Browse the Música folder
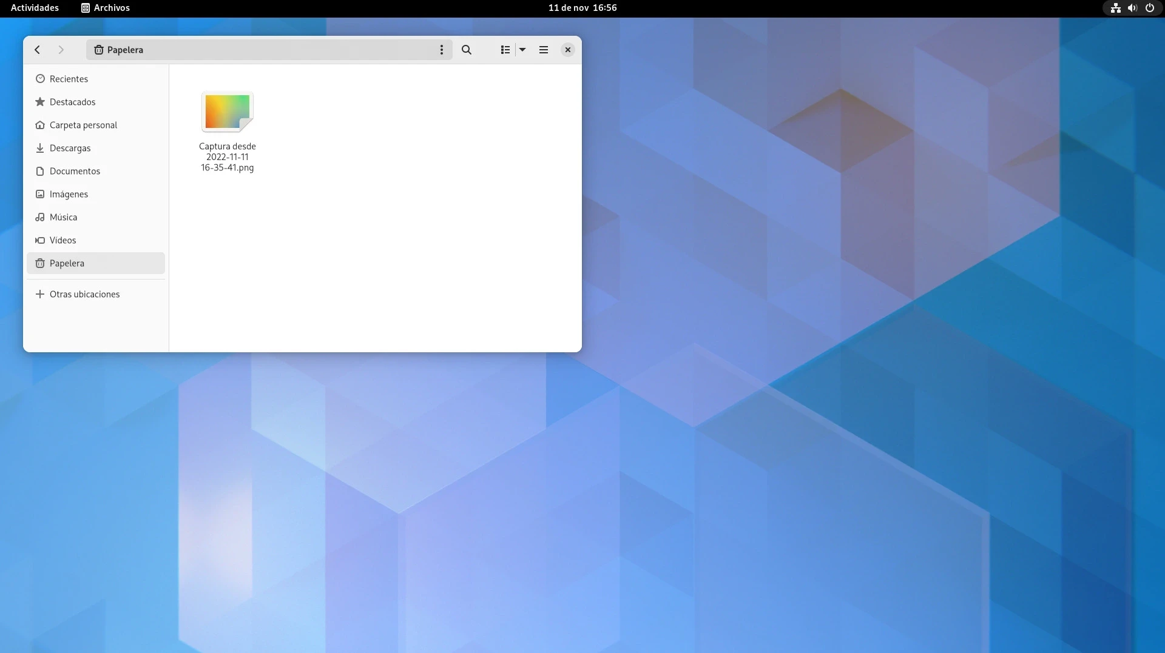Image resolution: width=1165 pixels, height=653 pixels. [63, 217]
